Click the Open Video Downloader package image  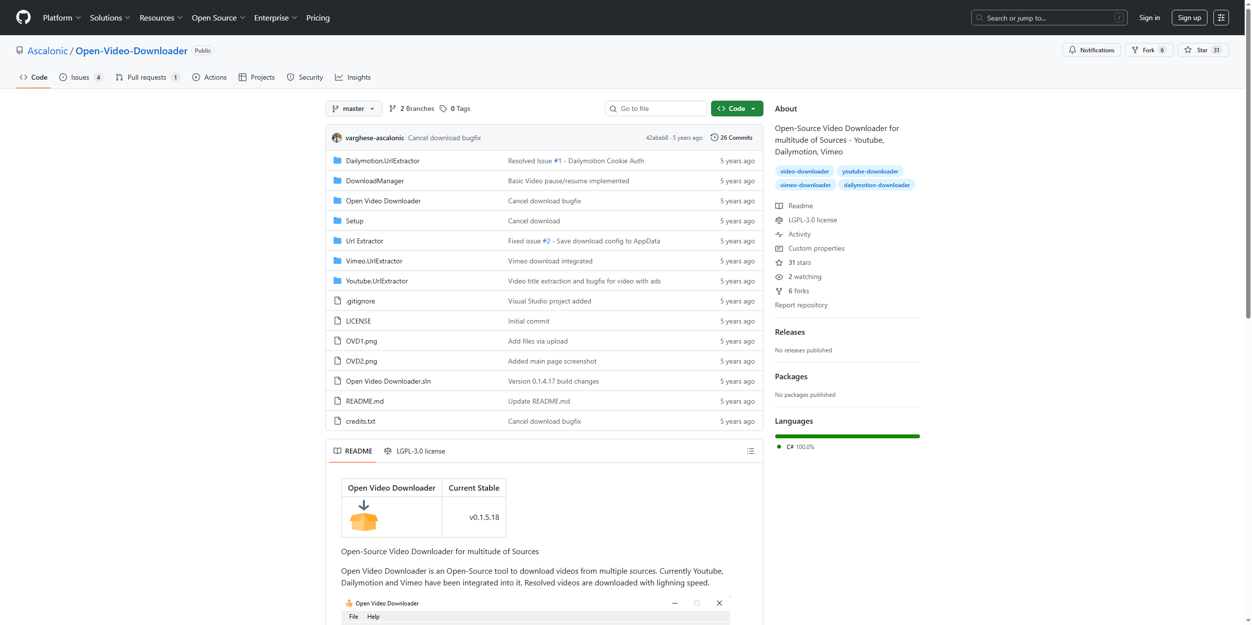tap(364, 516)
